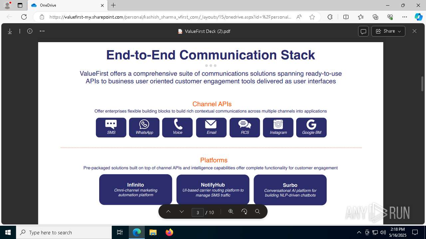Click the Voice channel tile

(x=177, y=127)
